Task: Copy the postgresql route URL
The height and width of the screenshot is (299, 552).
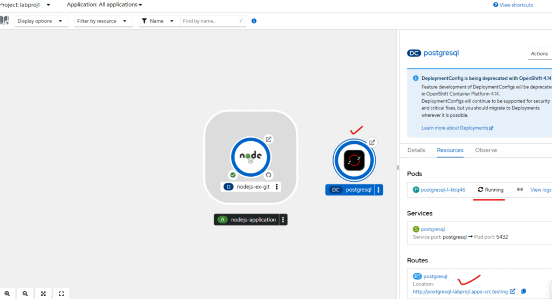Action: [523, 291]
